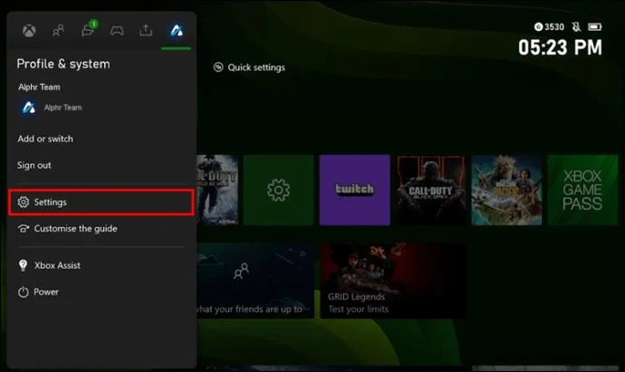Click the people icon on friends card

[241, 271]
